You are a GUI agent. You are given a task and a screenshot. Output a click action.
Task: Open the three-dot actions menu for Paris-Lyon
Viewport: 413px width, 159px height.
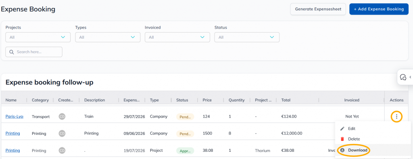pyautogui.click(x=396, y=116)
